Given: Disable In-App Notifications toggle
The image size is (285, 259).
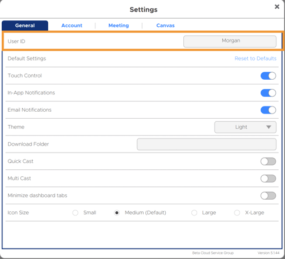Looking at the screenshot, I should coord(268,93).
